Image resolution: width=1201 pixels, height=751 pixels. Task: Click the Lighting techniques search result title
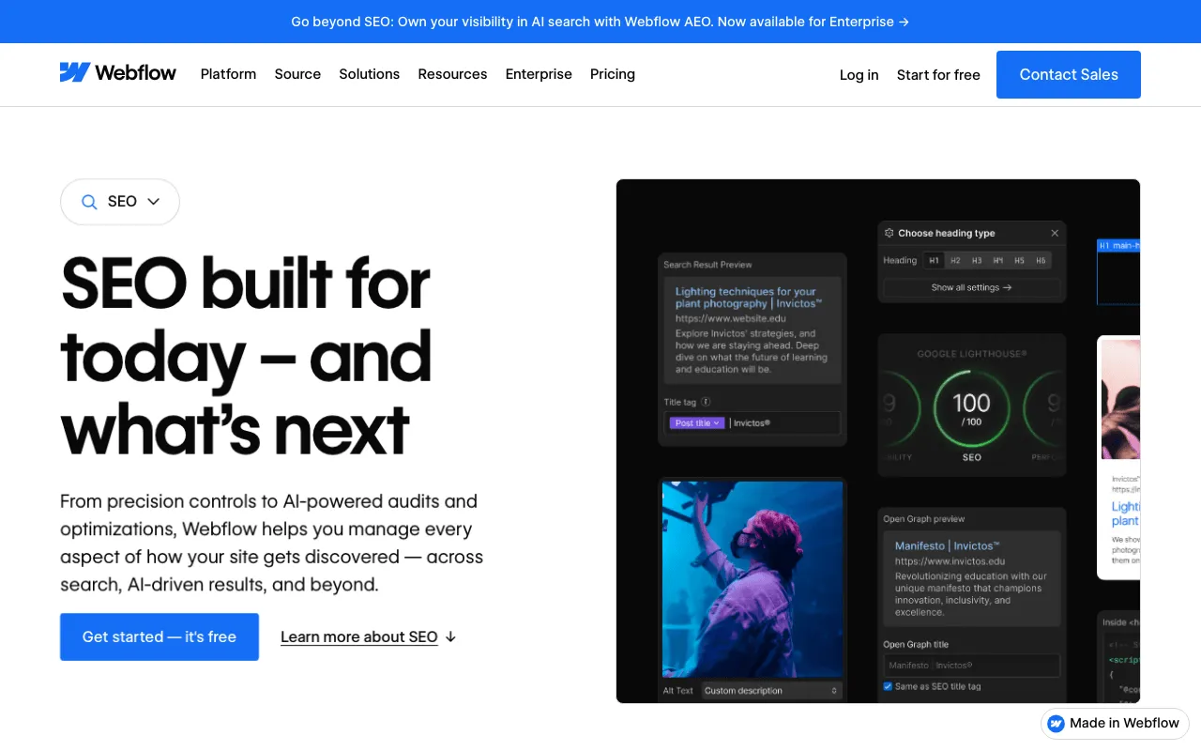pyautogui.click(x=749, y=298)
